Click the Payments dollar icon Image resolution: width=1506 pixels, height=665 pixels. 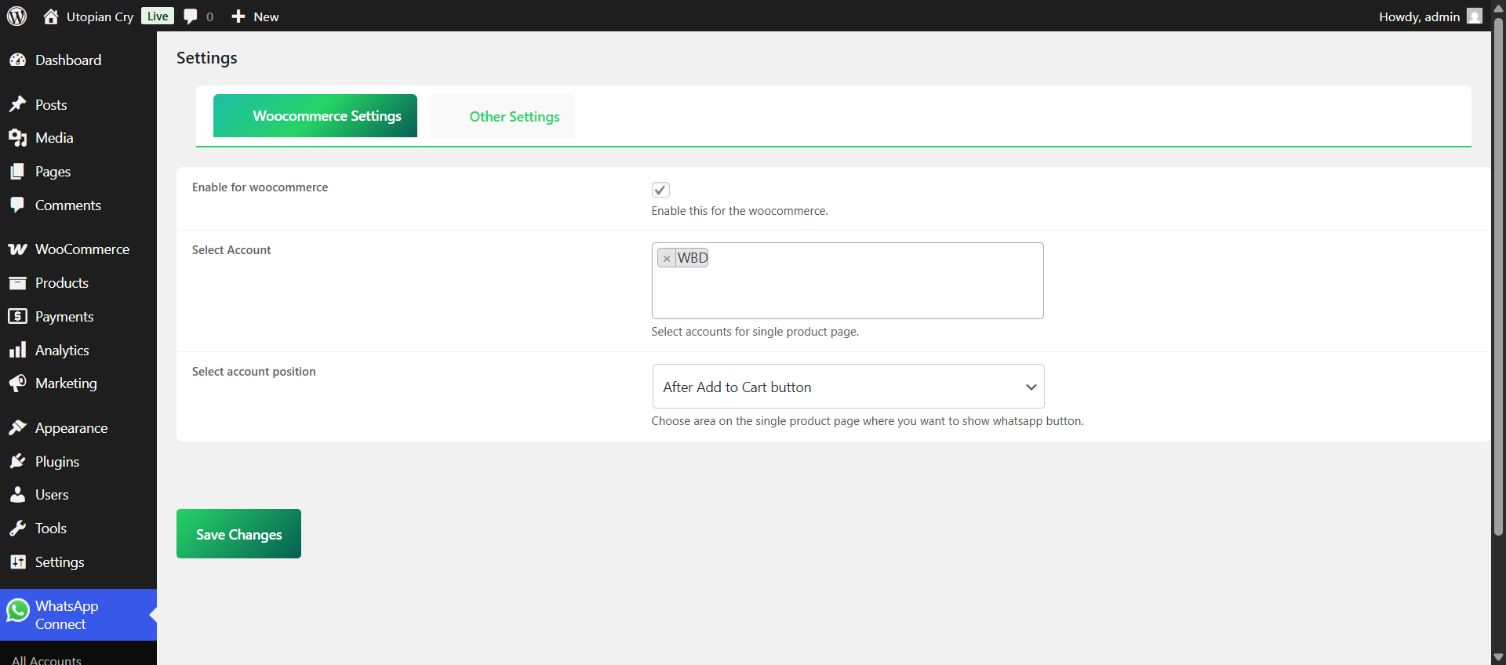(17, 316)
